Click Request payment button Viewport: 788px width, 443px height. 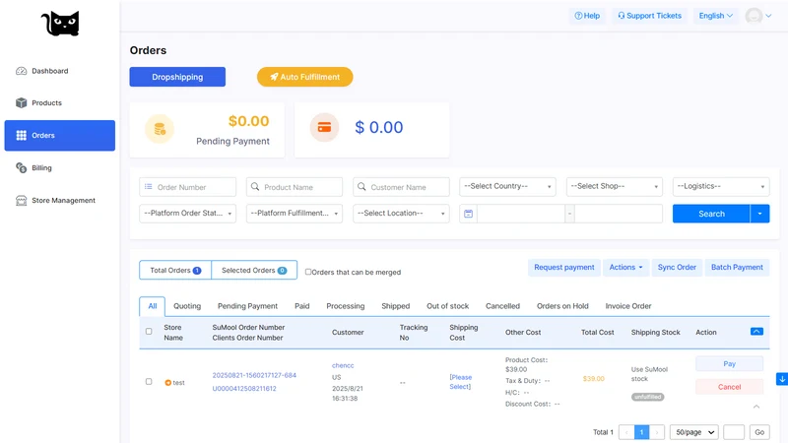(x=563, y=267)
